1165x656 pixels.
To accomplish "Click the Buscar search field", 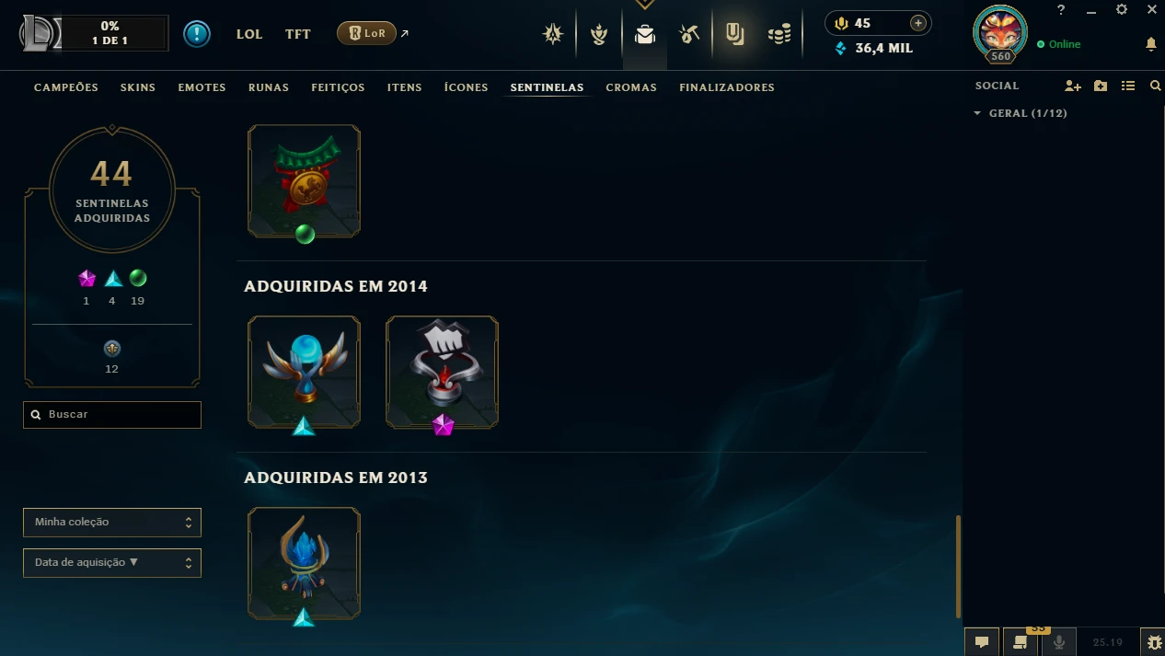I will [x=112, y=414].
